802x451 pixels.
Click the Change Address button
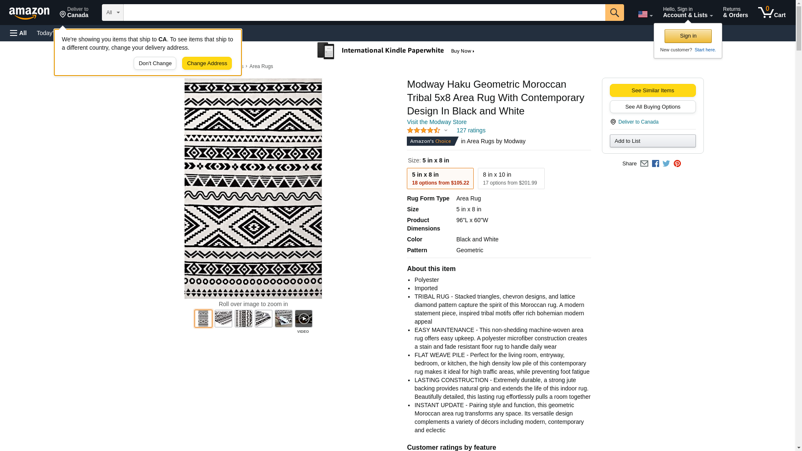pos(207,63)
